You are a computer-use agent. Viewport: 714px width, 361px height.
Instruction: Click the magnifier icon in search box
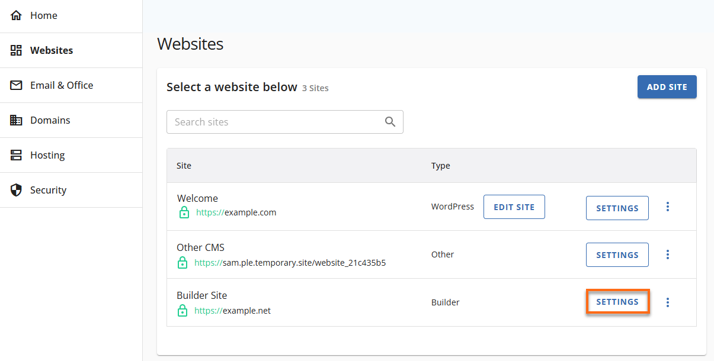[x=390, y=121]
